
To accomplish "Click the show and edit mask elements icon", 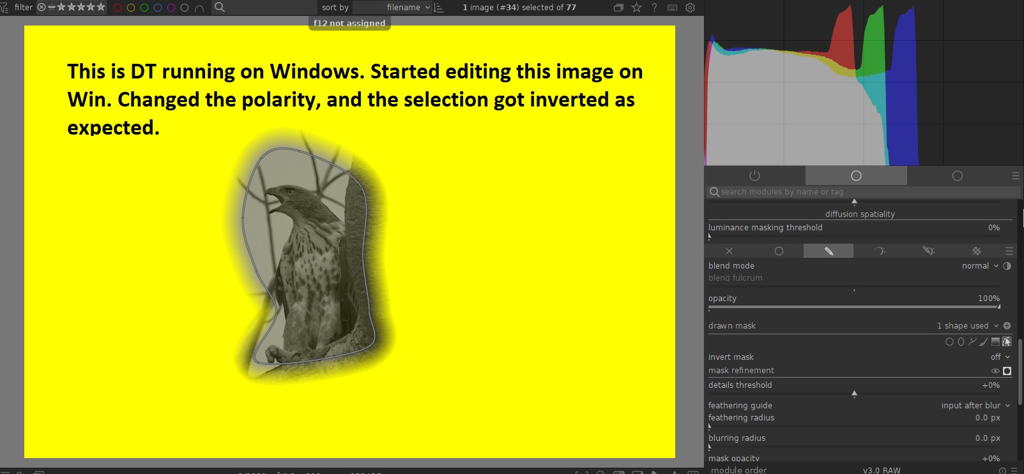I will click(1007, 342).
